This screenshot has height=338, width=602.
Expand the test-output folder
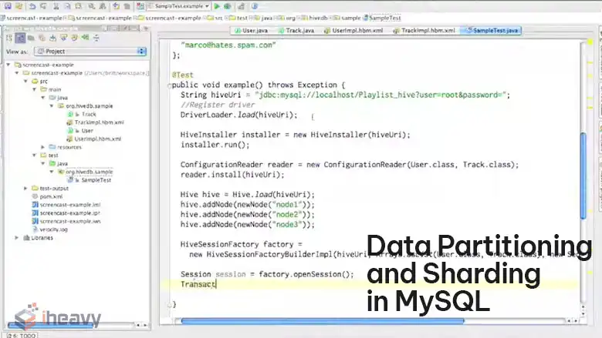tap(25, 189)
